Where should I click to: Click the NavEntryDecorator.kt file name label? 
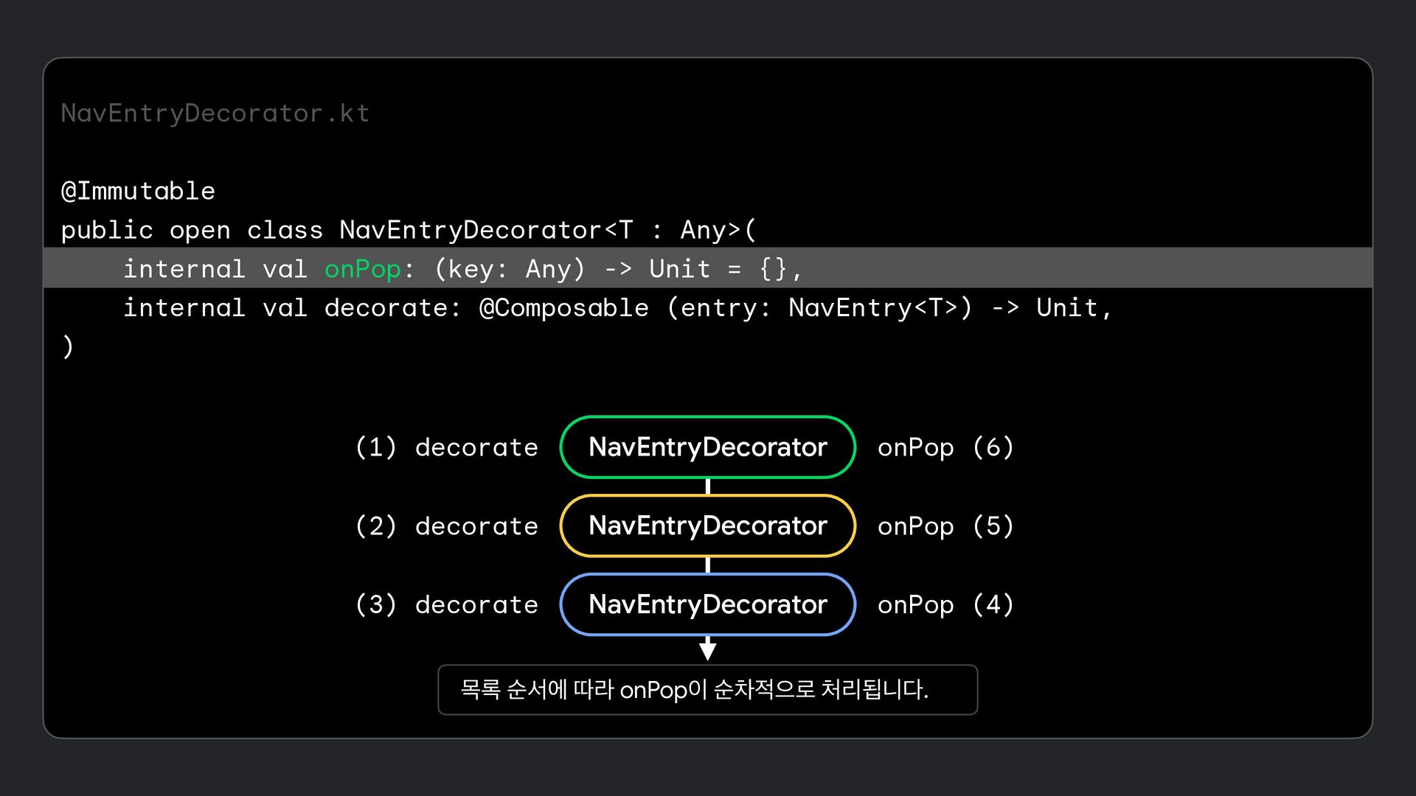215,114
